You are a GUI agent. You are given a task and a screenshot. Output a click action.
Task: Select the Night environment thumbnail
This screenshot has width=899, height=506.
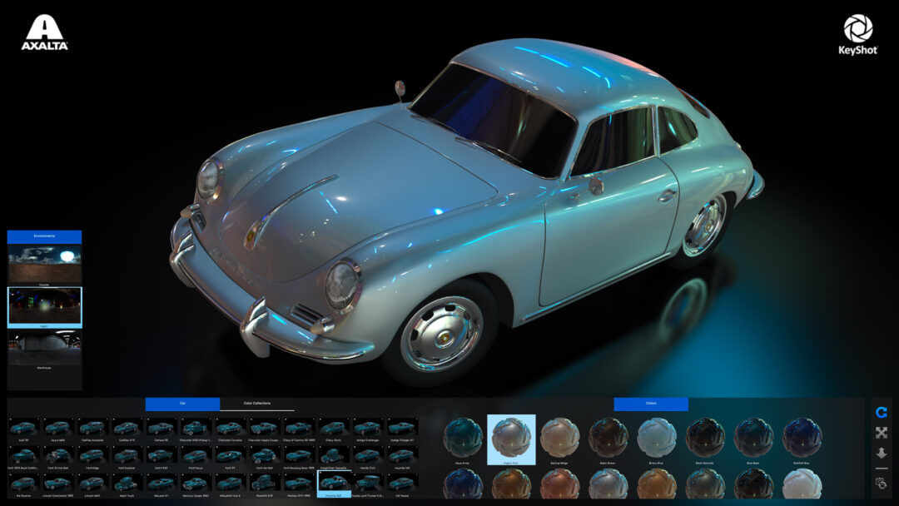point(44,307)
